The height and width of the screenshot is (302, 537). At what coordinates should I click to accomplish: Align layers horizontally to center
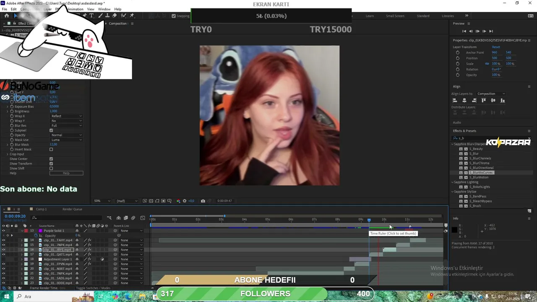[x=464, y=101]
